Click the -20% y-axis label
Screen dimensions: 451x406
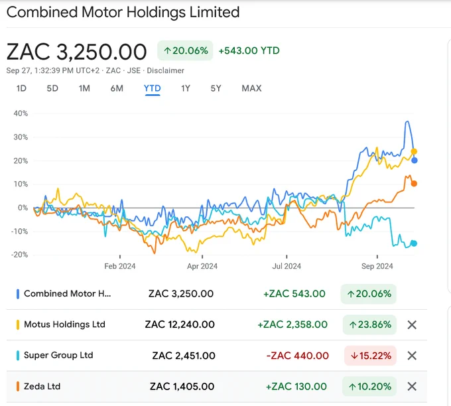click(19, 255)
